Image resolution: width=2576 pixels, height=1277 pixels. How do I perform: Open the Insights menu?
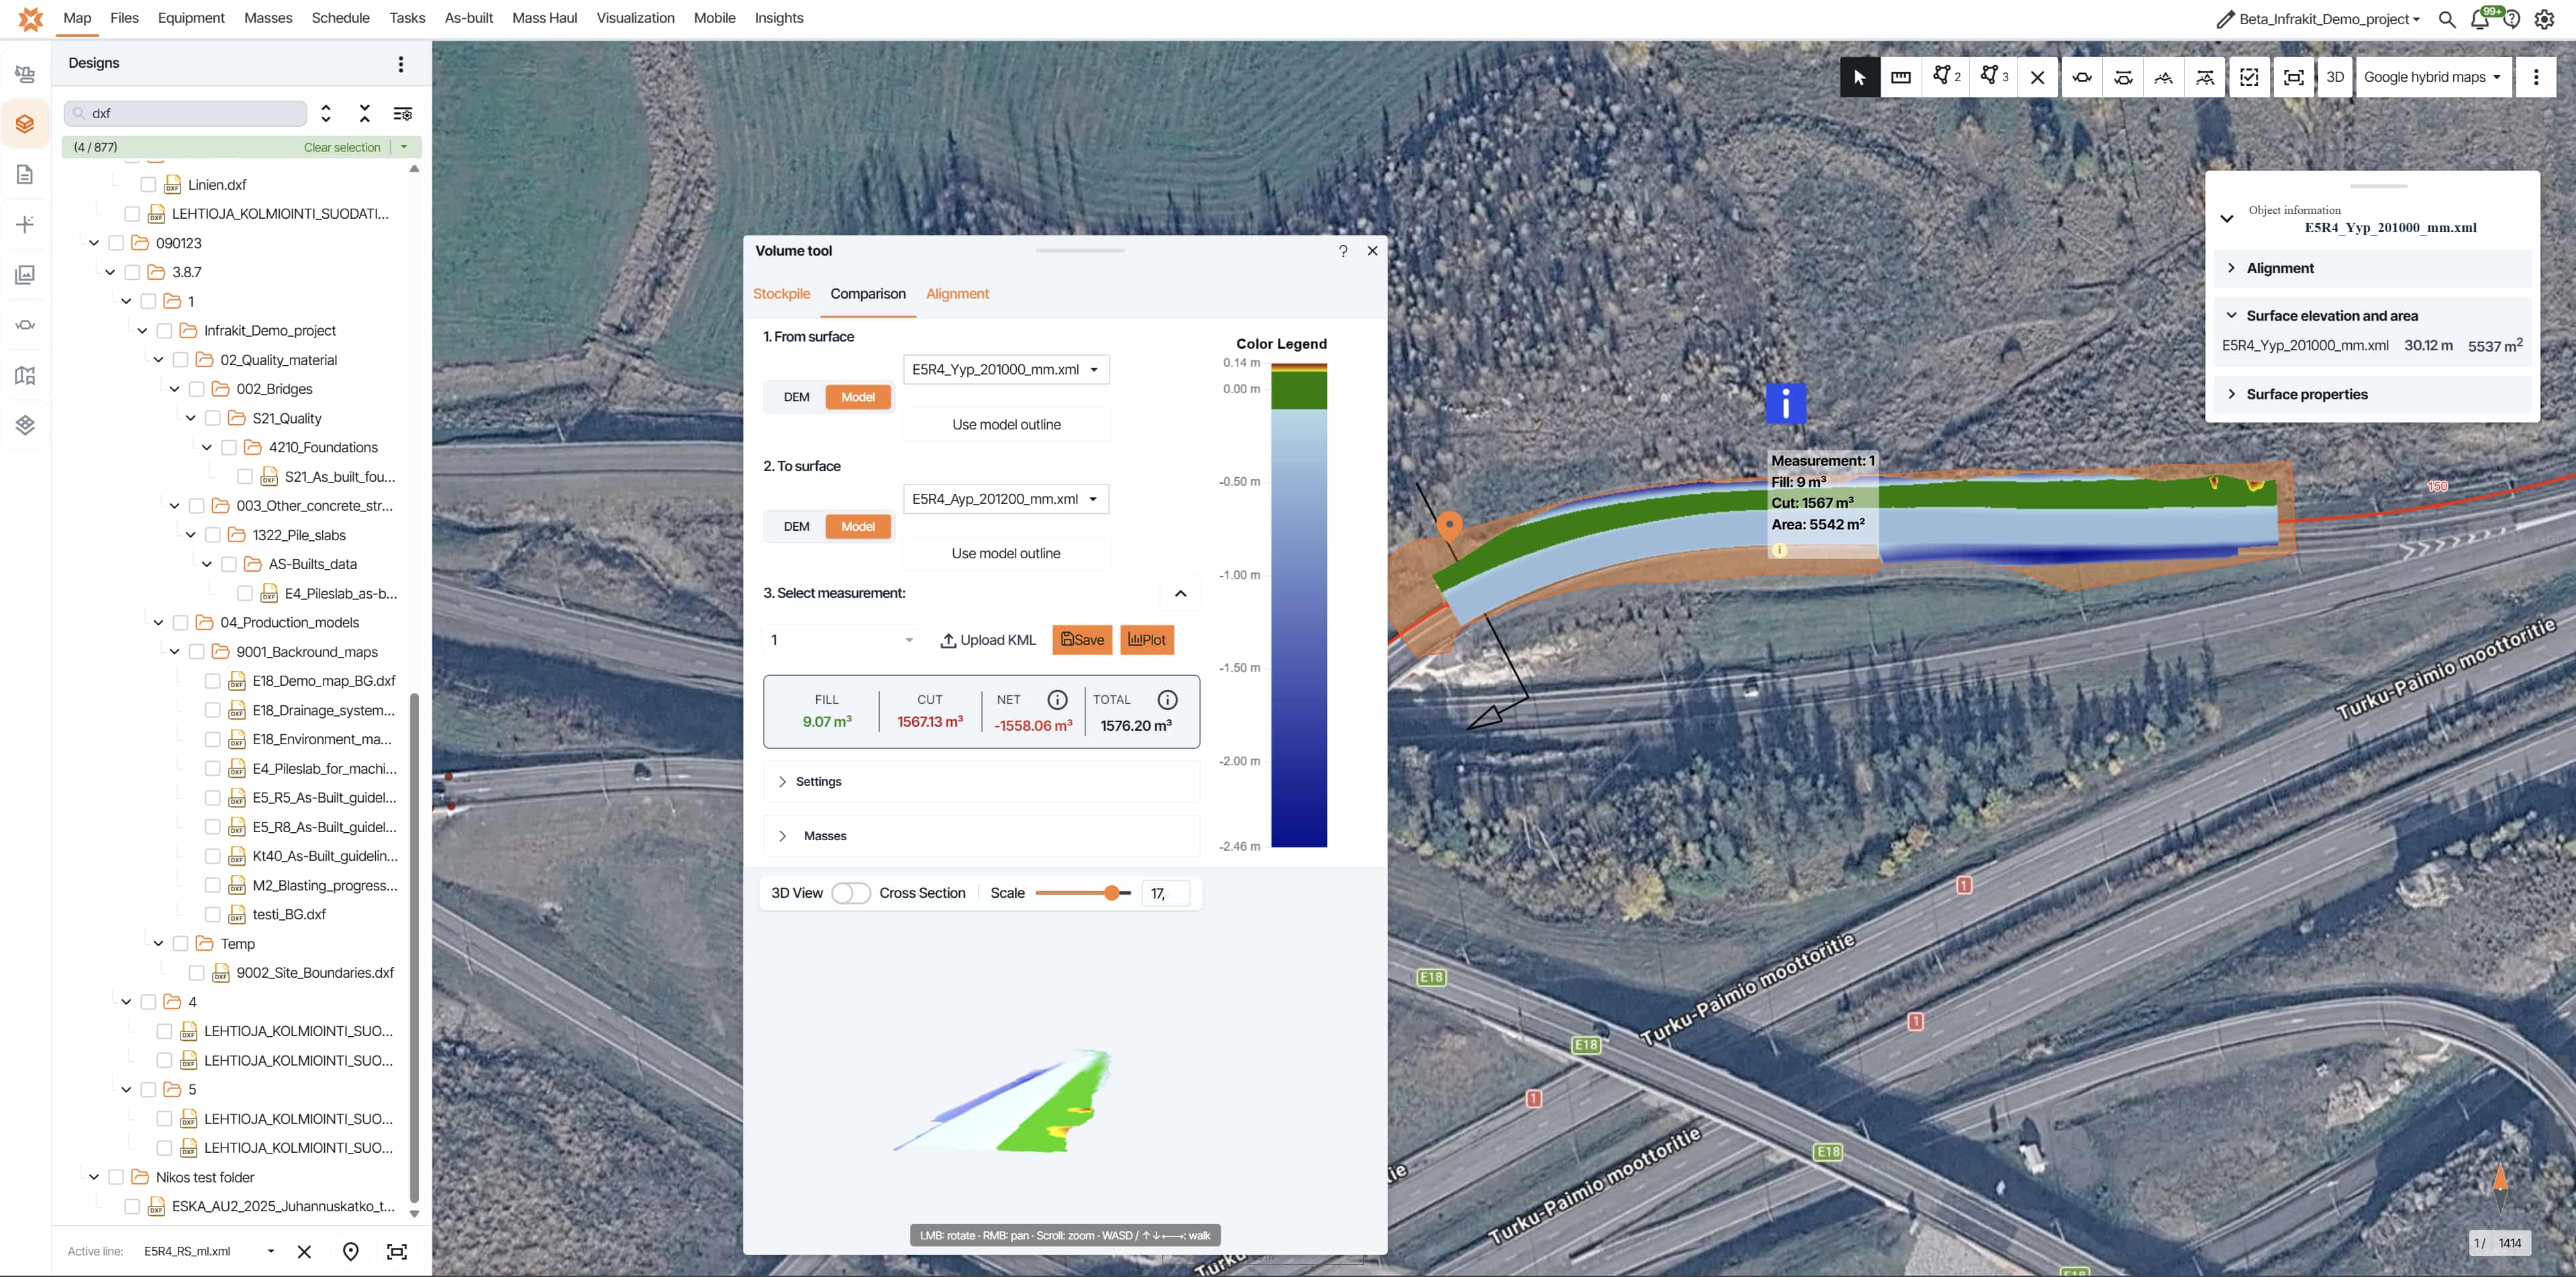778,18
